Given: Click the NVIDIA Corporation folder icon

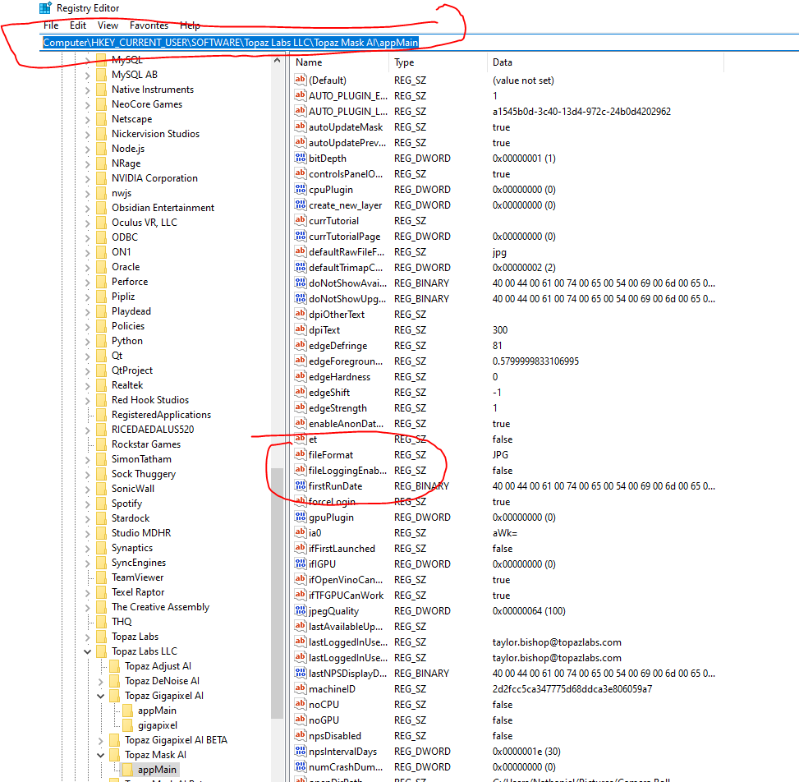Looking at the screenshot, I should 101,178.
